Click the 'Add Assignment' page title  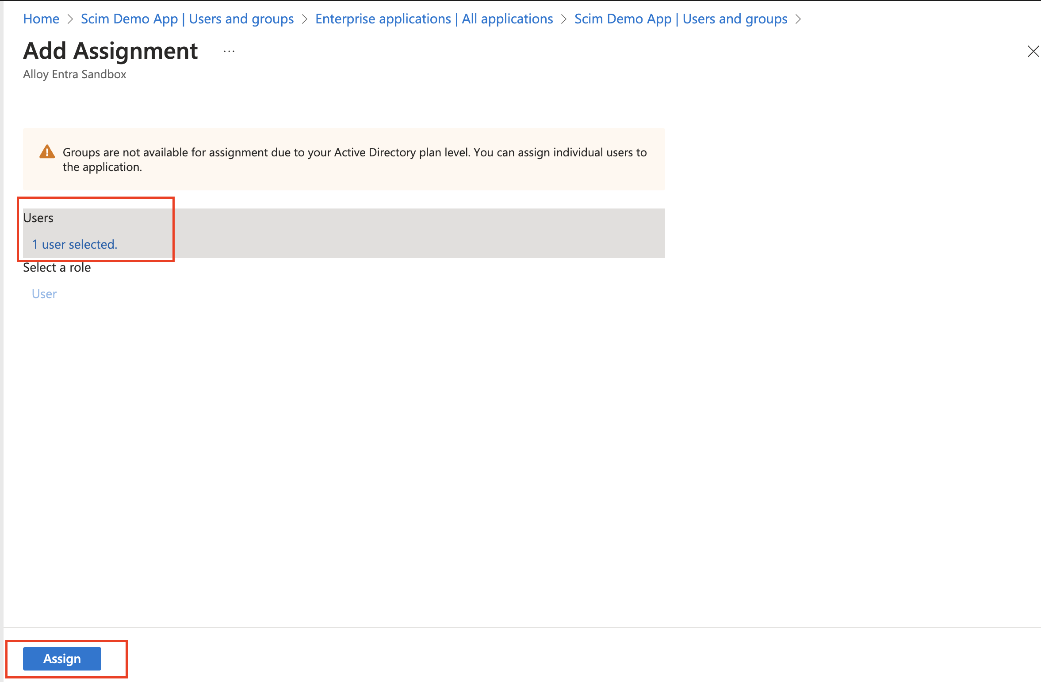(x=110, y=51)
